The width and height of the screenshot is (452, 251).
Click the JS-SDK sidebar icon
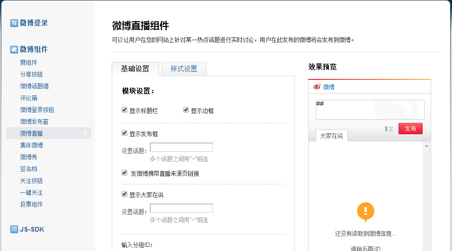coord(14,230)
